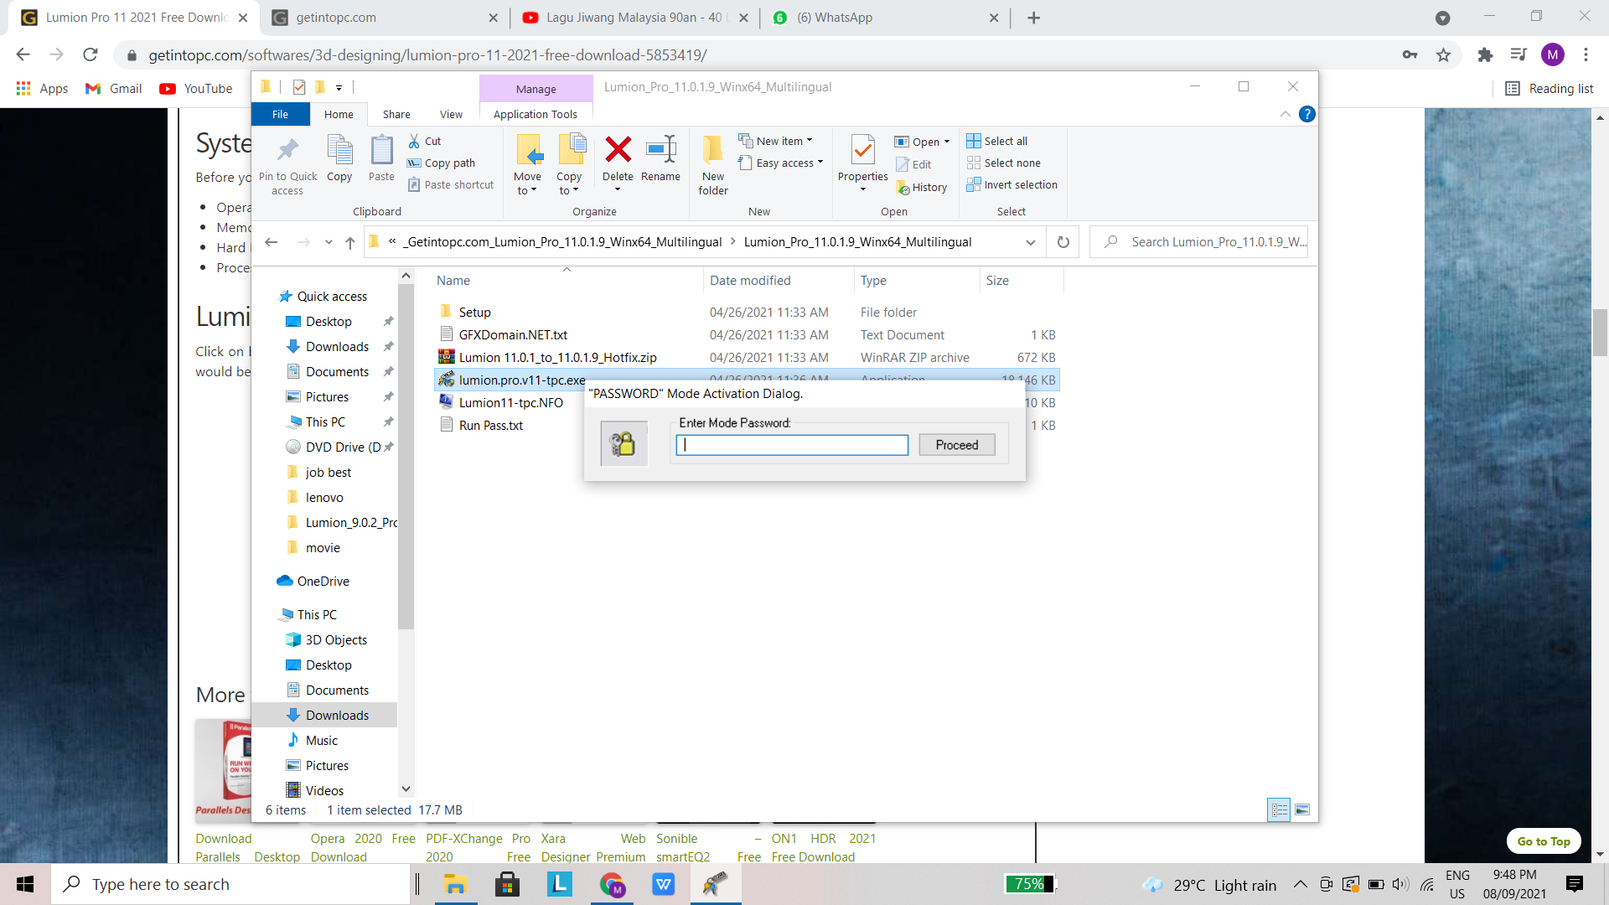This screenshot has height=905, width=1609.
Task: Click the New folder icon
Action: point(713,151)
